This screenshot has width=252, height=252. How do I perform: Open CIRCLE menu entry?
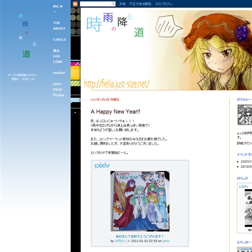click(x=59, y=39)
